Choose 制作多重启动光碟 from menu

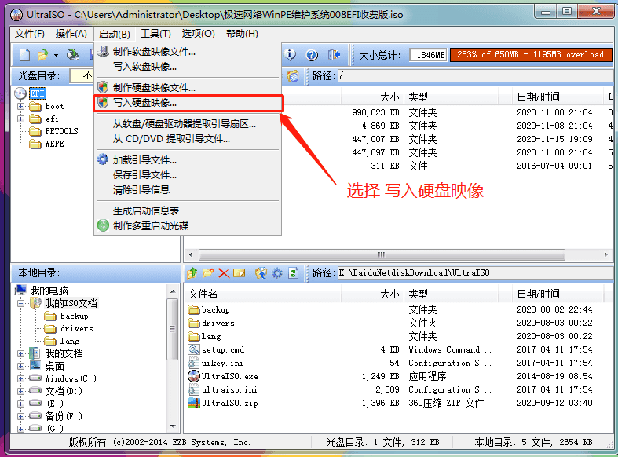151,225
